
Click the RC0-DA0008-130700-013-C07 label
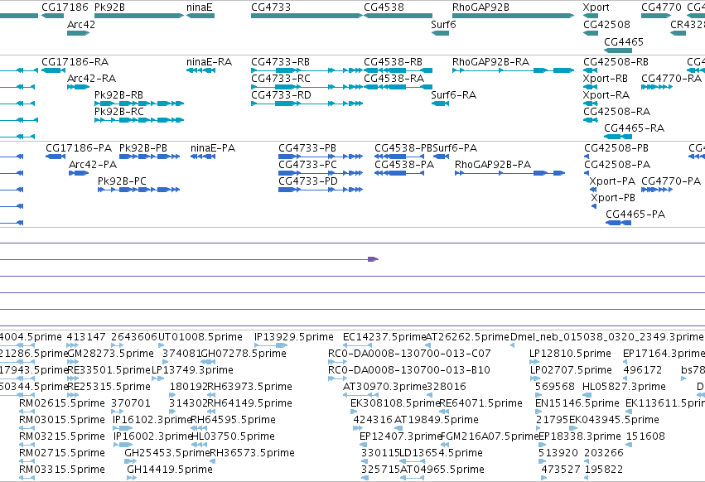click(409, 354)
